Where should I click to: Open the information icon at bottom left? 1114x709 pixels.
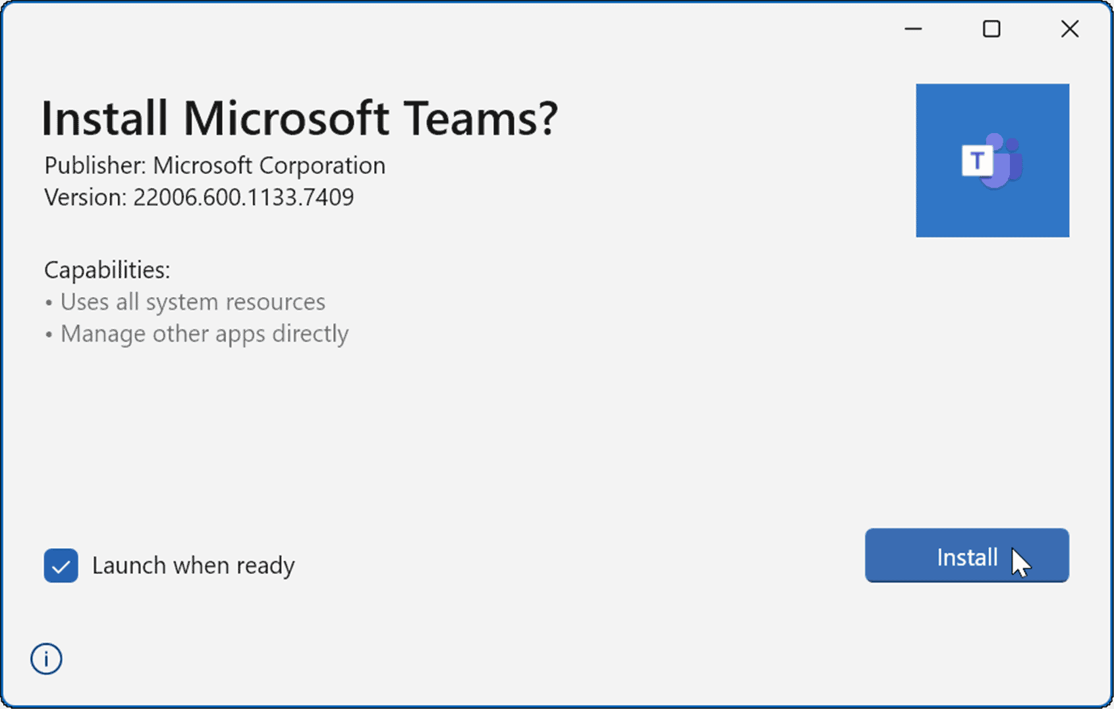pyautogui.click(x=46, y=658)
